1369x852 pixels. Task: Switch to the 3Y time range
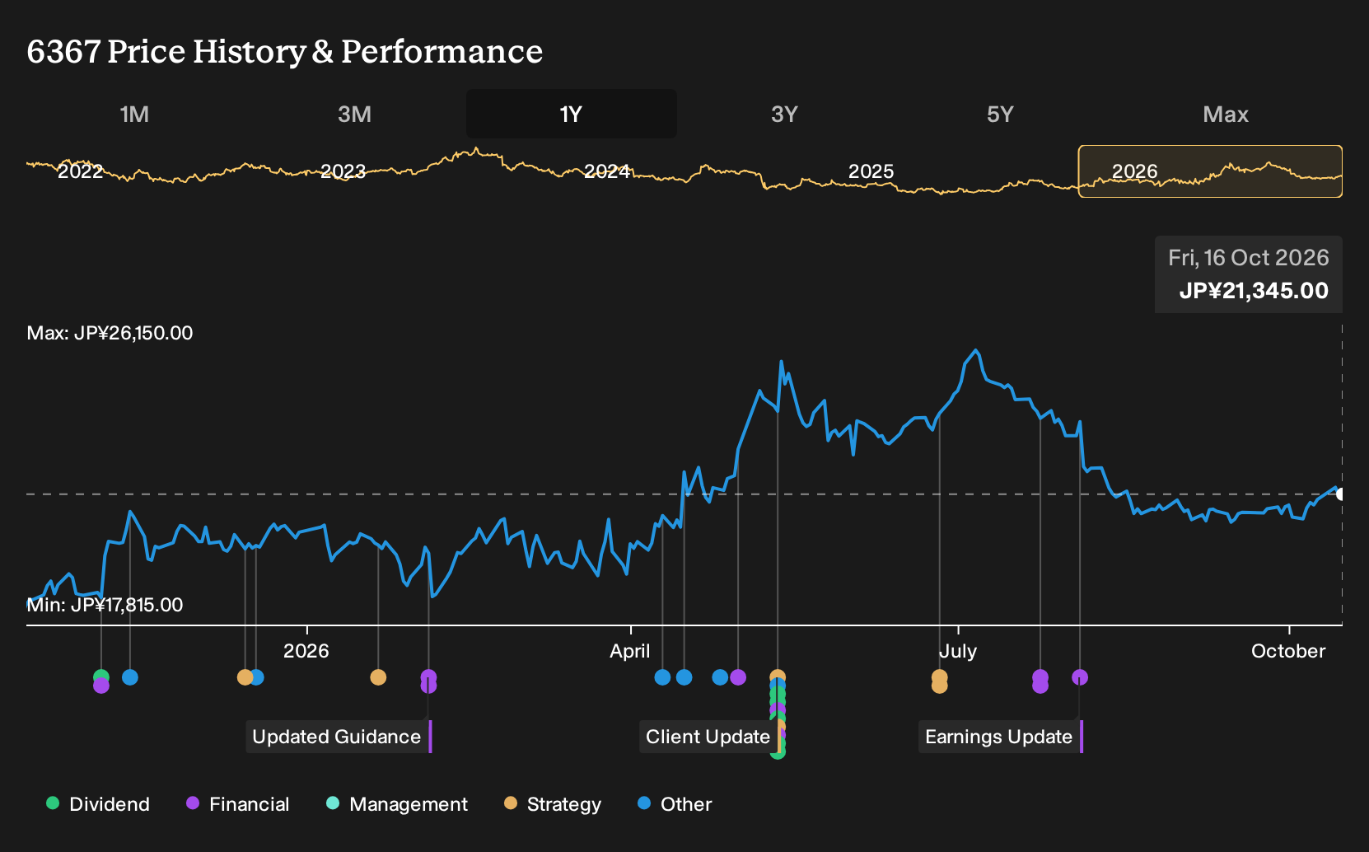pyautogui.click(x=784, y=114)
